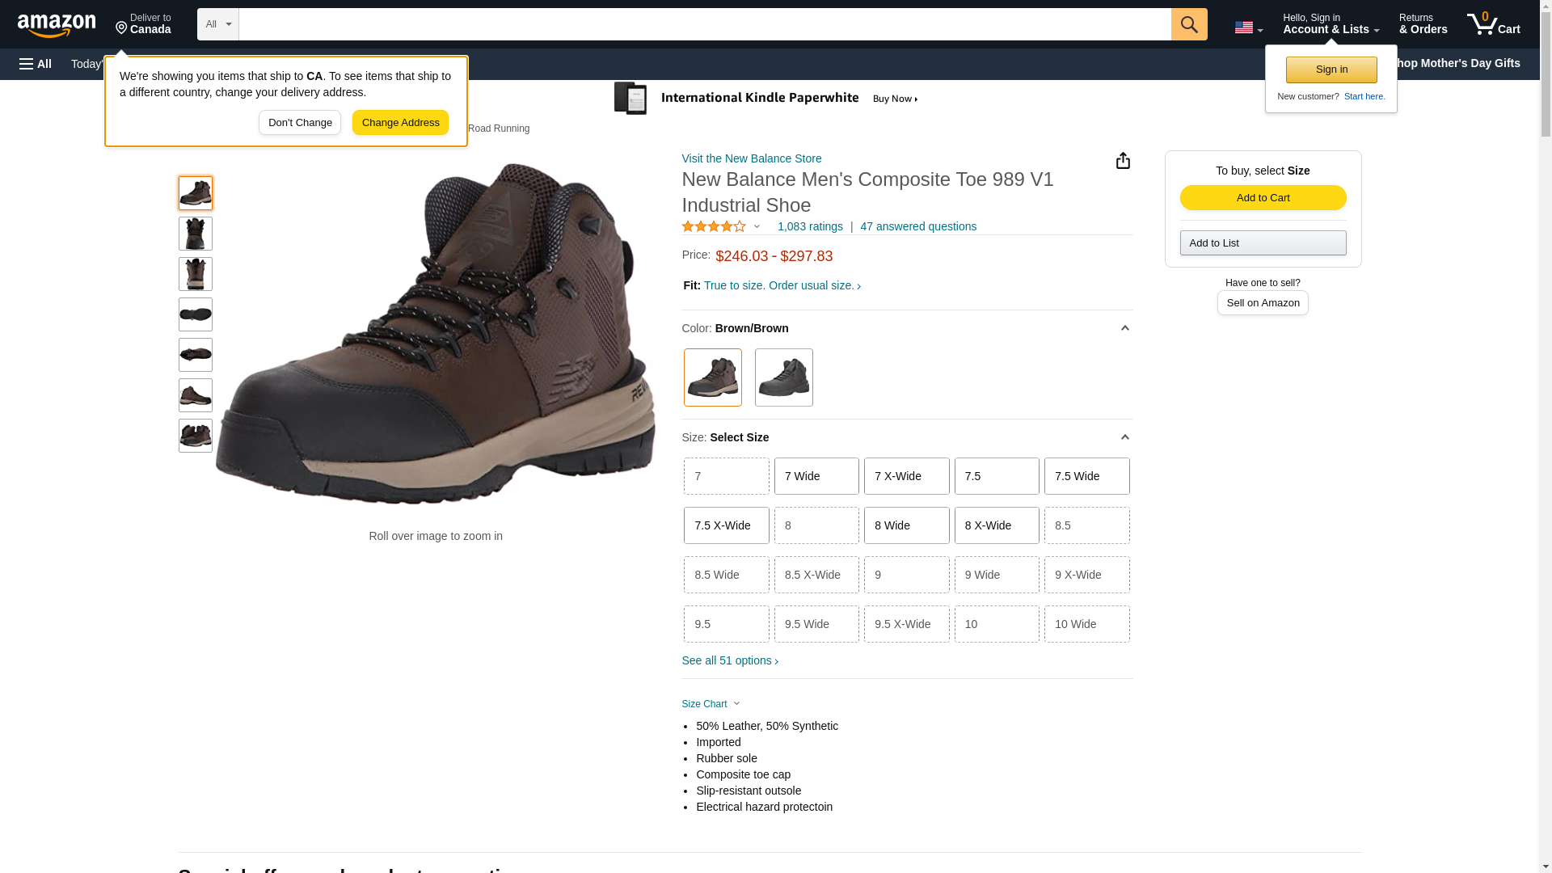Select the black color shoe swatch
Image resolution: width=1552 pixels, height=873 pixels.
pyautogui.click(x=783, y=377)
